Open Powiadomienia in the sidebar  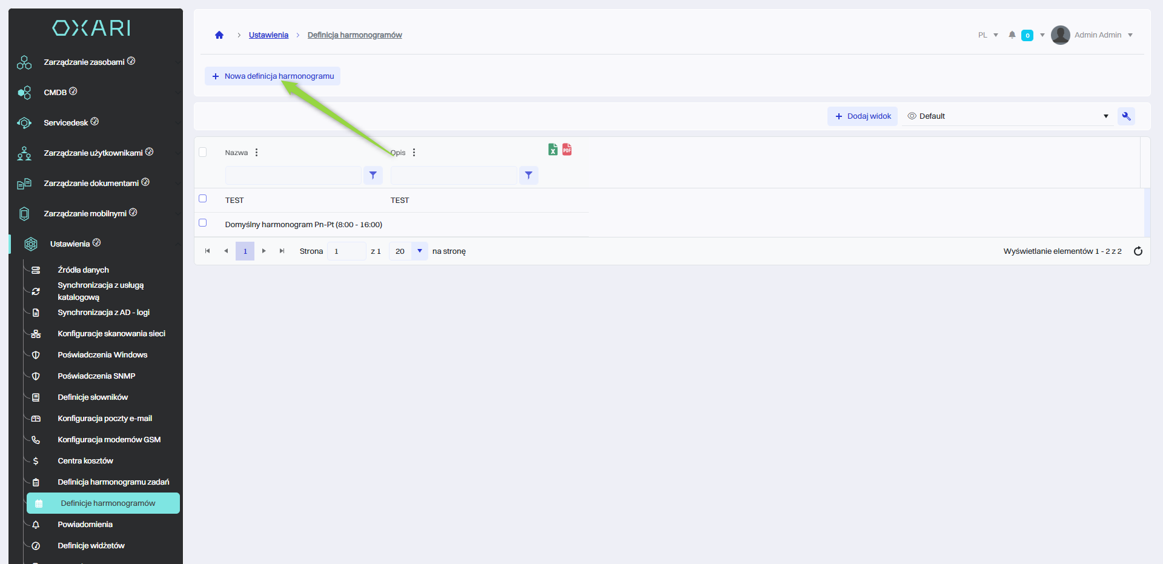(x=85, y=525)
